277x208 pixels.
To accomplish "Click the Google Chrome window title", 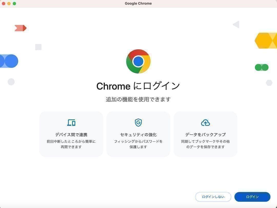I will (138, 4).
